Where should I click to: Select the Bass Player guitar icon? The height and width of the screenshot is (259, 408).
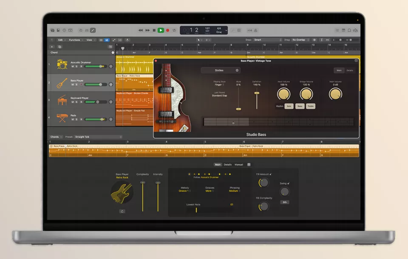[x=62, y=83]
